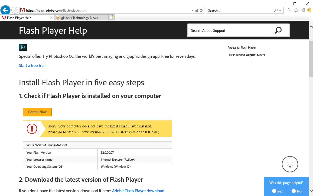Refresh the page with the reload icon

201,10
